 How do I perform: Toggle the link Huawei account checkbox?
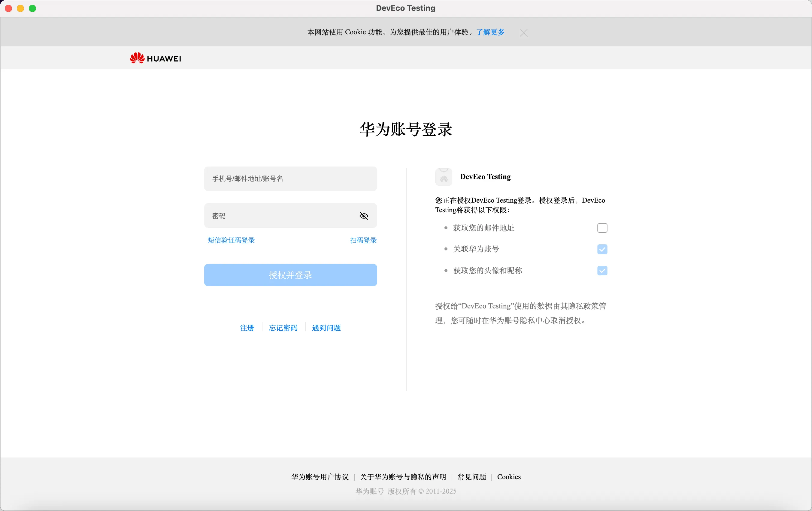click(602, 249)
